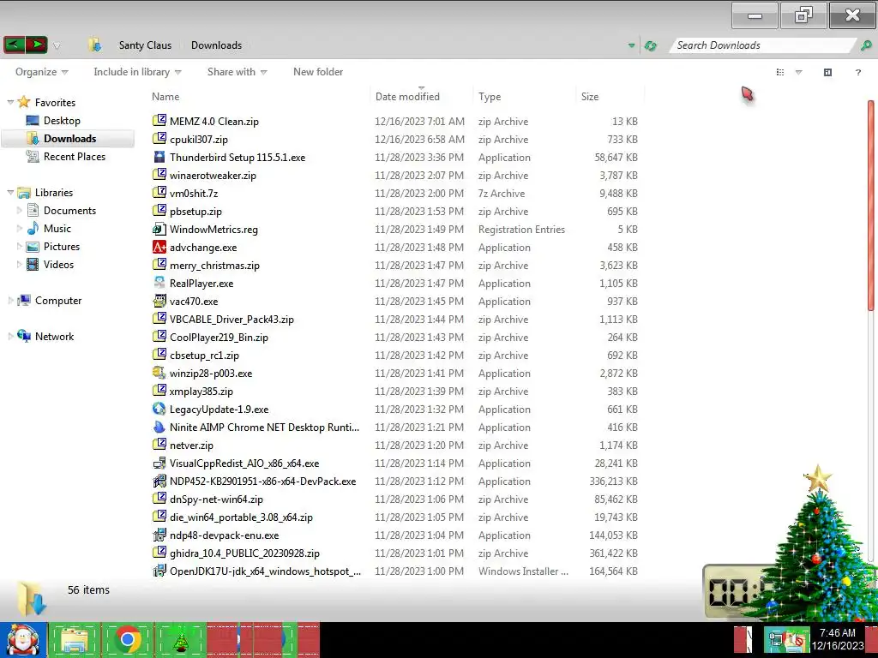Select vm0shit.7z file name
The height and width of the screenshot is (658, 878).
(x=194, y=193)
